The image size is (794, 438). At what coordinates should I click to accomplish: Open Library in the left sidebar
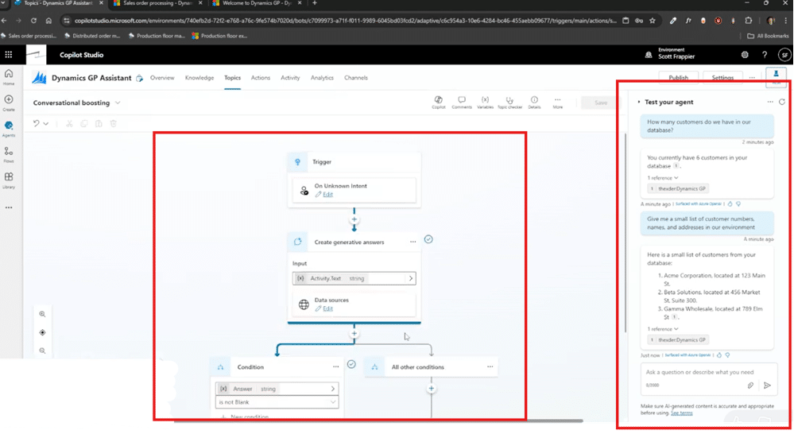click(x=9, y=180)
